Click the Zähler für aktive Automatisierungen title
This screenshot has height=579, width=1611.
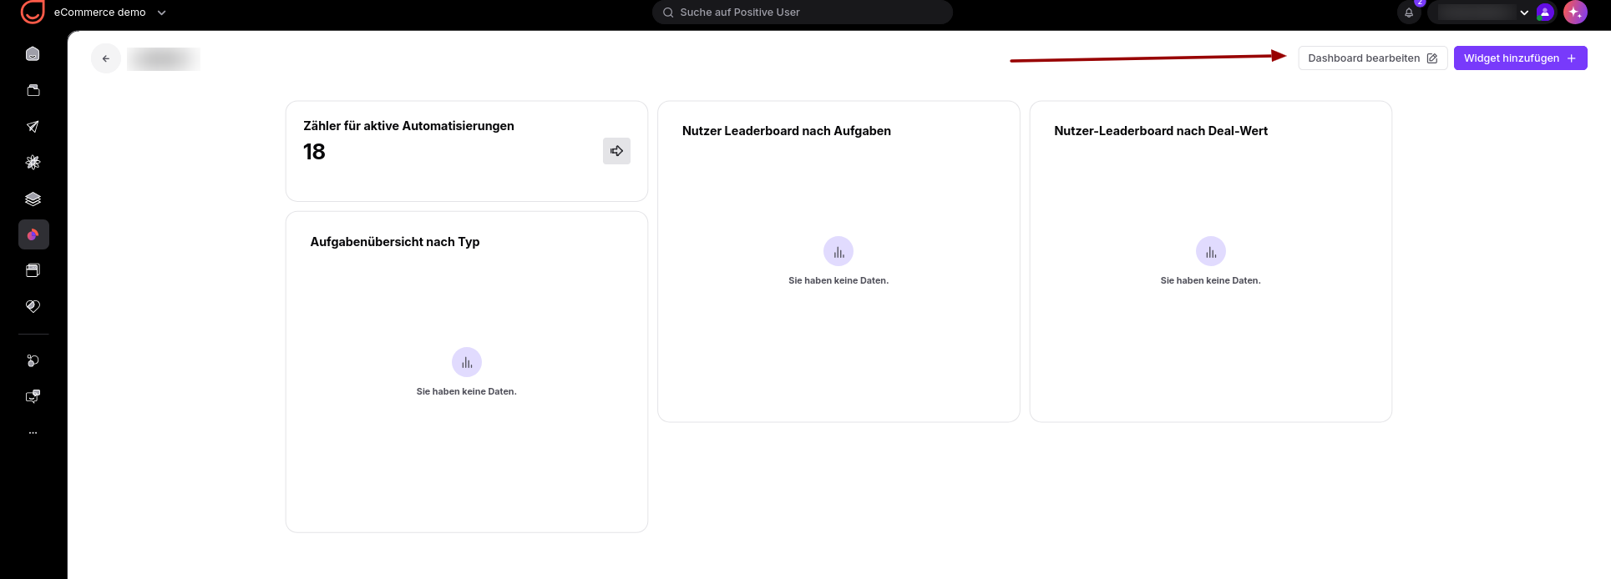pyautogui.click(x=408, y=126)
